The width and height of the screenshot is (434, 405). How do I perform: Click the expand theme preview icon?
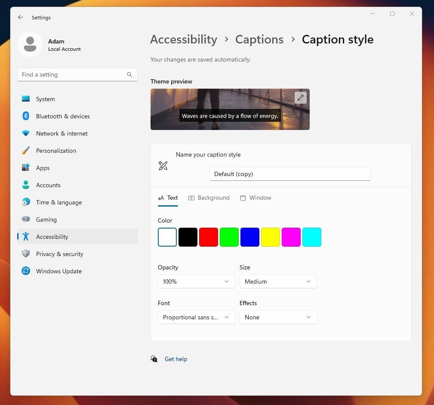pos(300,98)
